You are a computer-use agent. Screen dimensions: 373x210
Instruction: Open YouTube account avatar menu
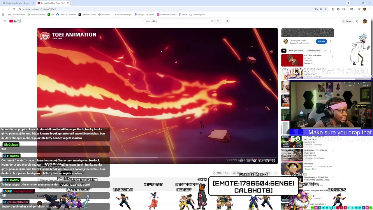365,21
